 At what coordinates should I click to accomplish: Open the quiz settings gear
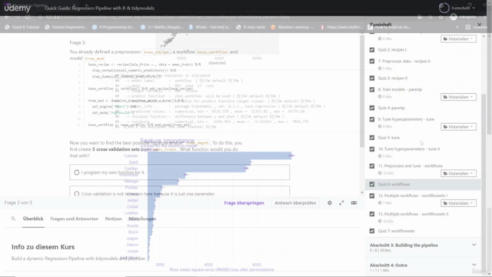click(330, 203)
